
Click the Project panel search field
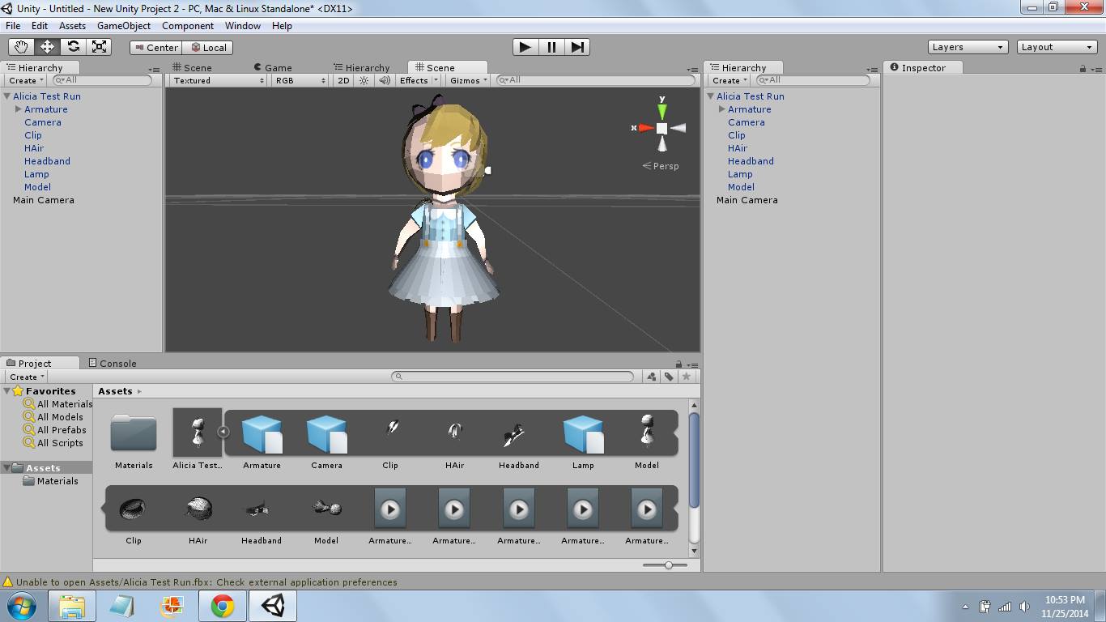click(512, 377)
